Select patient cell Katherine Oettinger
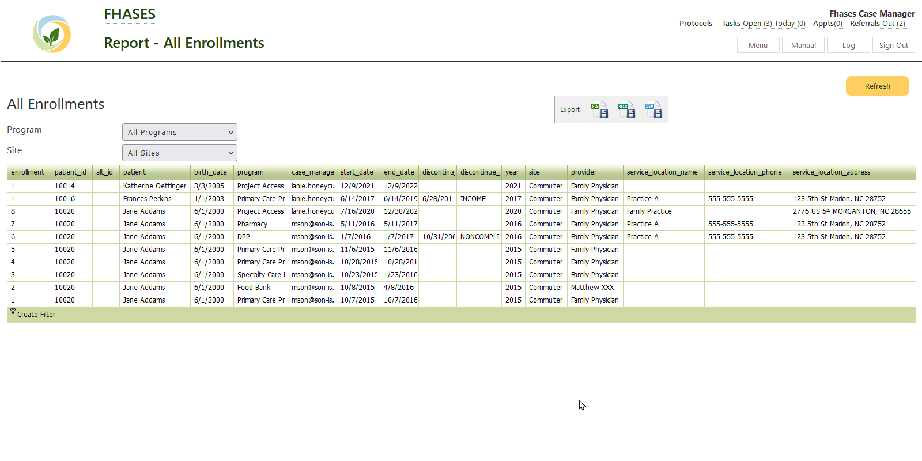Image resolution: width=922 pixels, height=461 pixels. [x=154, y=186]
